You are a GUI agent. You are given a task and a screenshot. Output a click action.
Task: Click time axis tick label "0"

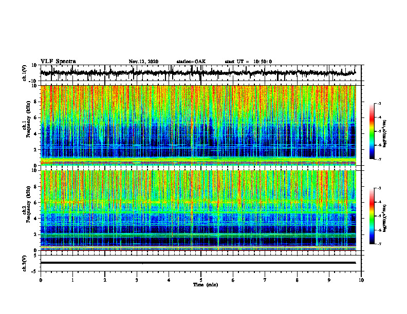[x=41, y=280]
